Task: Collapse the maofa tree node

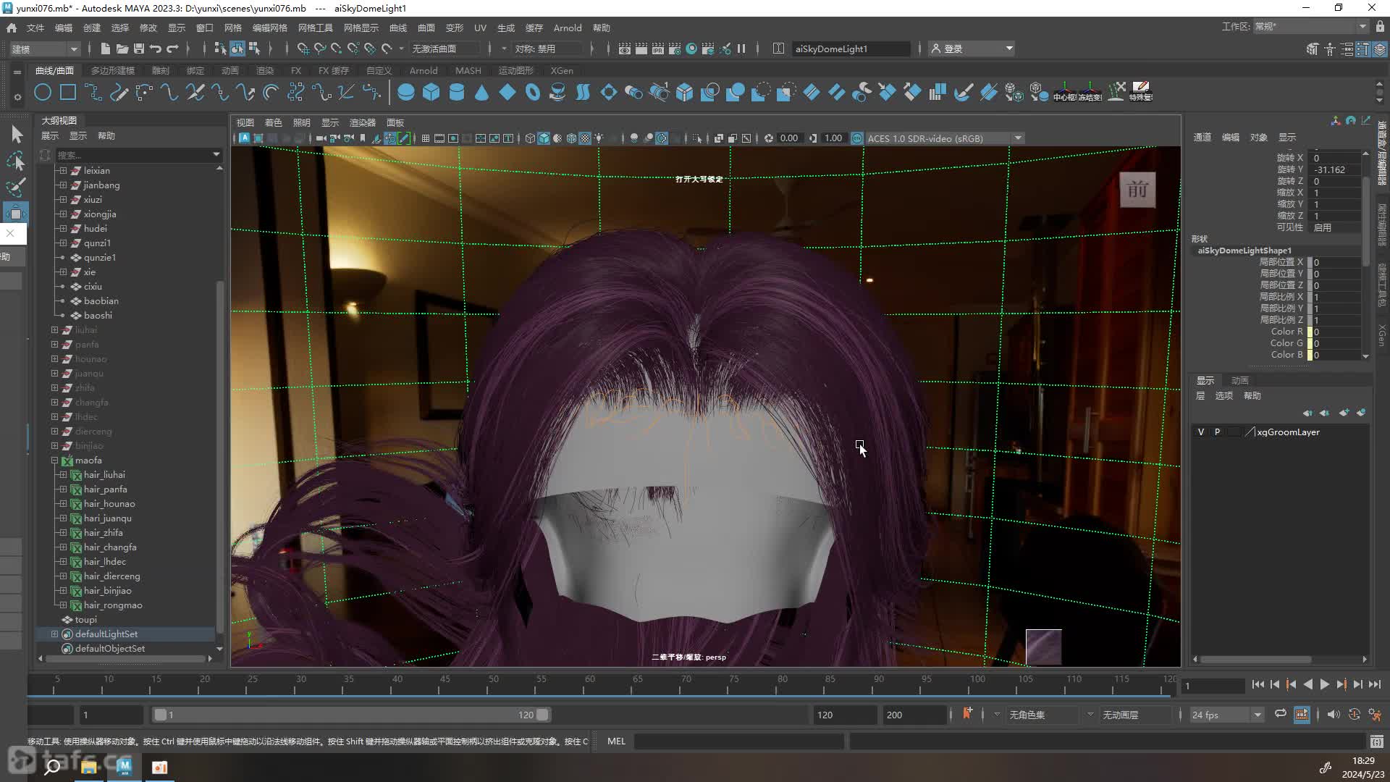Action: point(54,461)
